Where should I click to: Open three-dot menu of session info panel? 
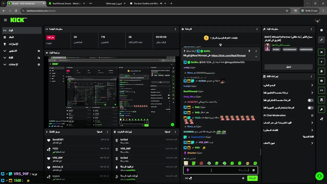175,29
